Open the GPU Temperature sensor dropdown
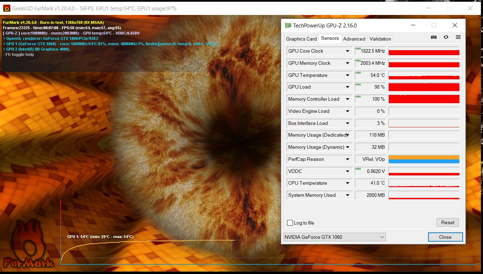This screenshot has height=274, width=483. coord(347,75)
